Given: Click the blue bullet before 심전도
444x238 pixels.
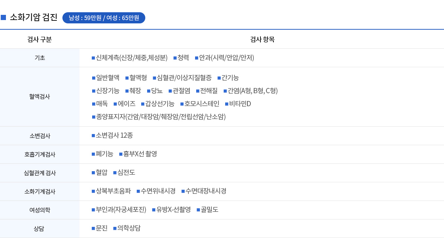Looking at the screenshot, I should coord(115,173).
